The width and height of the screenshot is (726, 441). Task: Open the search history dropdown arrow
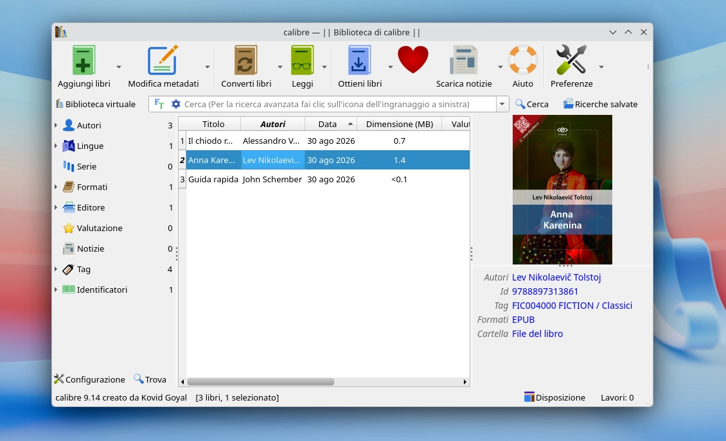coord(502,104)
